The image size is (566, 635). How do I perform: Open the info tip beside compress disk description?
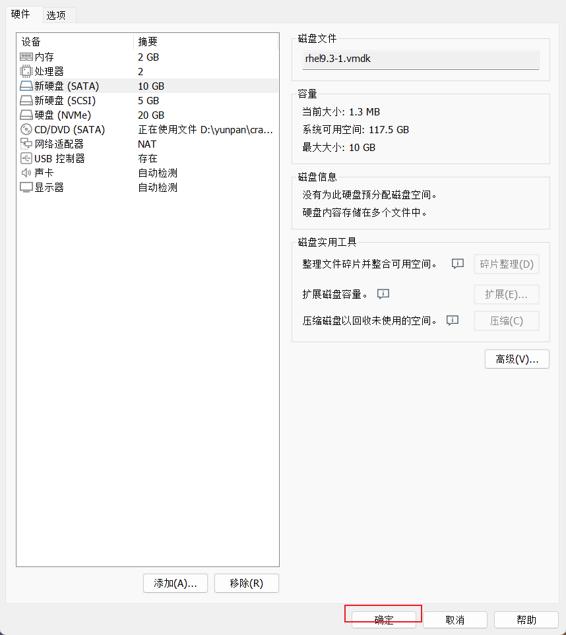(453, 320)
